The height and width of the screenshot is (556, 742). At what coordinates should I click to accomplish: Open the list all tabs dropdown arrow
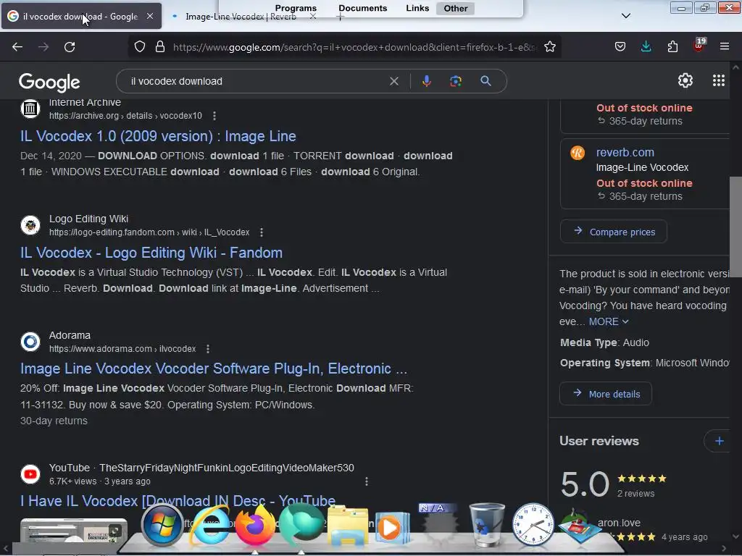point(625,16)
